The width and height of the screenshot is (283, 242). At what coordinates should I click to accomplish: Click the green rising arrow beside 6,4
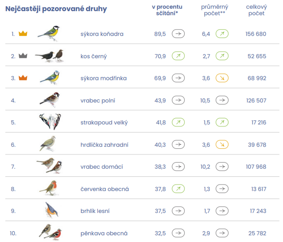pyautogui.click(x=222, y=34)
